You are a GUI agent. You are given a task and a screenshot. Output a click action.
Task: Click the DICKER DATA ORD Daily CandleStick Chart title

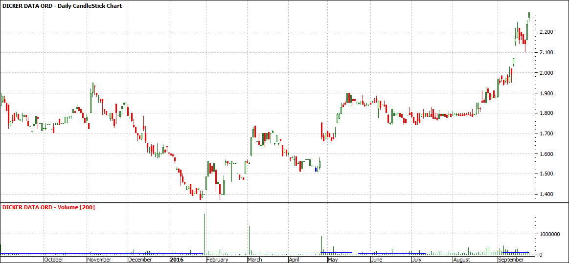[x=62, y=6]
